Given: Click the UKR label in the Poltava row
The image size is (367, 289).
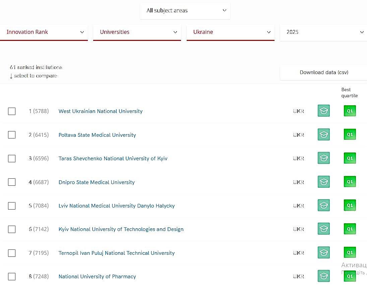Looking at the screenshot, I should point(299,135).
